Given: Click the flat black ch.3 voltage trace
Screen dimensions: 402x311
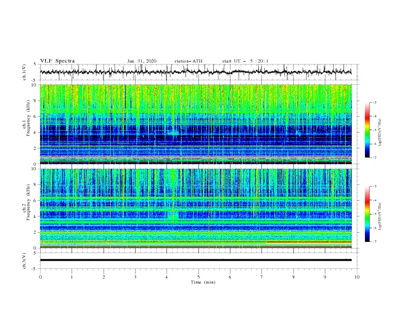Looking at the screenshot, I should 195,260.
